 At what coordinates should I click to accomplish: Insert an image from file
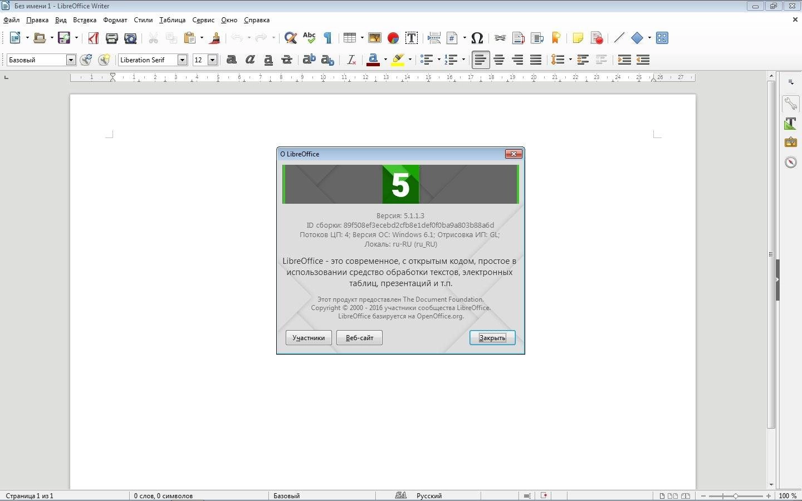(375, 38)
